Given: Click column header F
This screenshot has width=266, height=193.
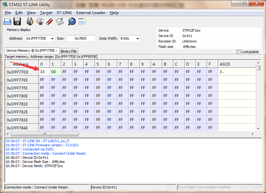Looking at the screenshot, I should coord(212,64).
